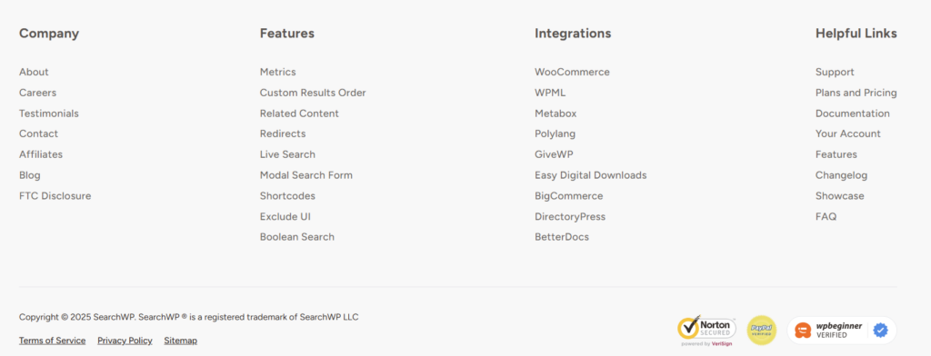The image size is (931, 356).
Task: Open the About page link
Action: click(34, 72)
